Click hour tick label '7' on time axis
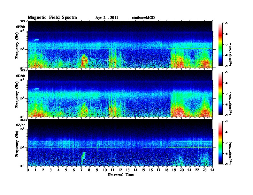This screenshot has width=253, height=195. pos(82,170)
